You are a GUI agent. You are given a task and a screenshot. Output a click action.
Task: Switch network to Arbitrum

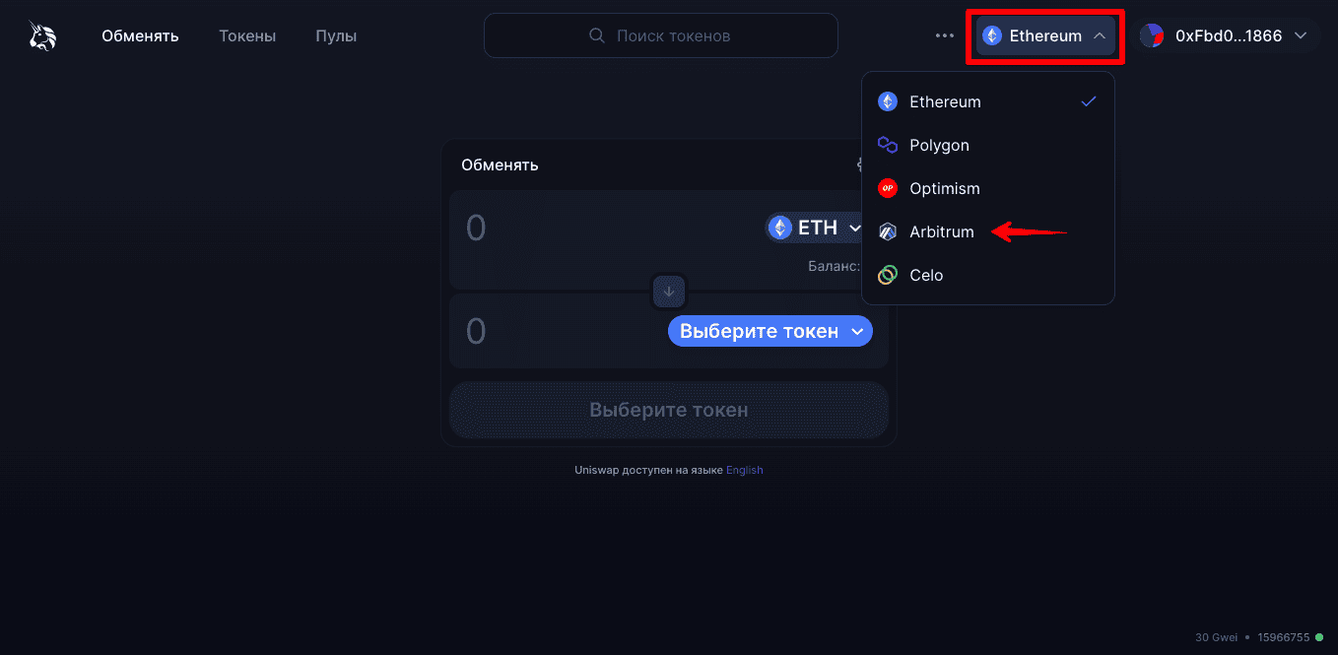click(x=988, y=231)
